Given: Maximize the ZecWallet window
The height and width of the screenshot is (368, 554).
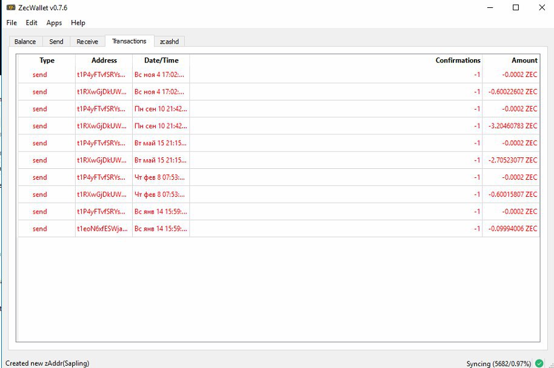Looking at the screenshot, I should click(516, 7).
